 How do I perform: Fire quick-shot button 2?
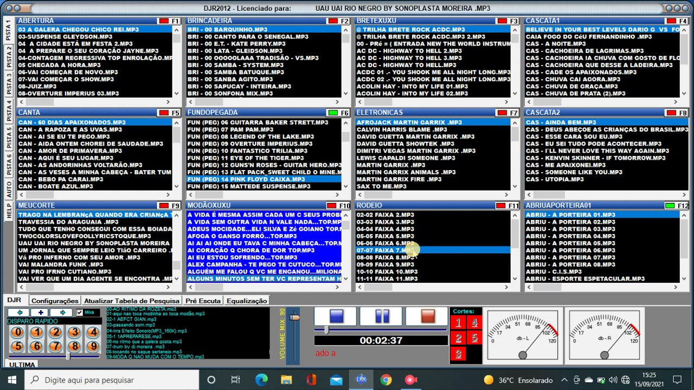coord(56,333)
